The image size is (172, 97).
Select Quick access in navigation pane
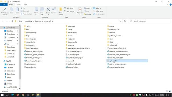pyautogui.click(x=10, y=28)
